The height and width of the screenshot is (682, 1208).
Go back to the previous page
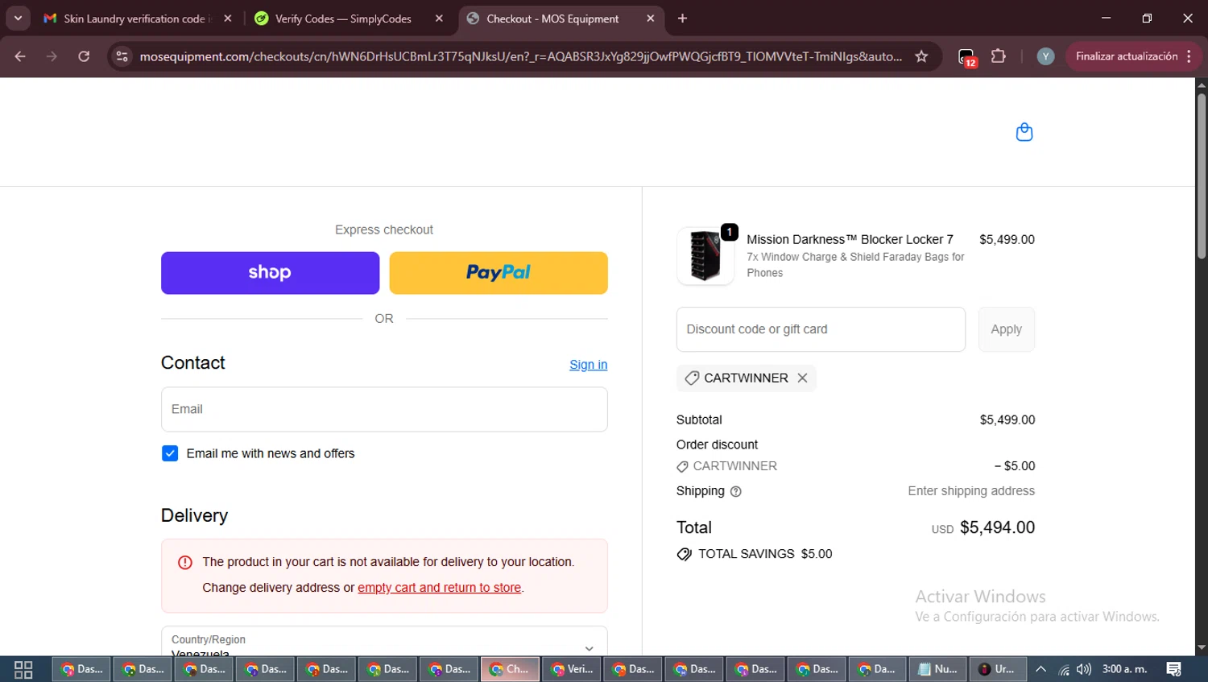click(20, 56)
